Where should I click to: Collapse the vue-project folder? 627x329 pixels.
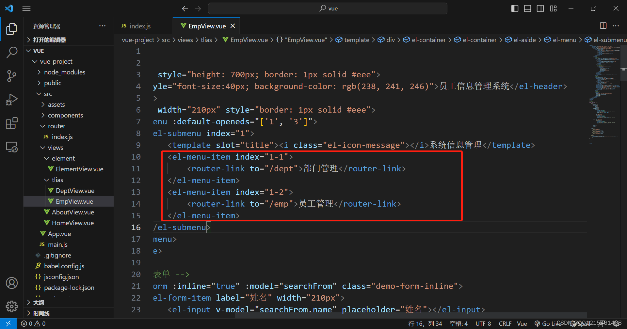point(69,62)
